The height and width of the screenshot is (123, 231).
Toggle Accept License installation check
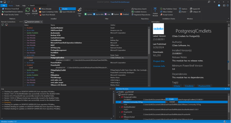(166, 15)
